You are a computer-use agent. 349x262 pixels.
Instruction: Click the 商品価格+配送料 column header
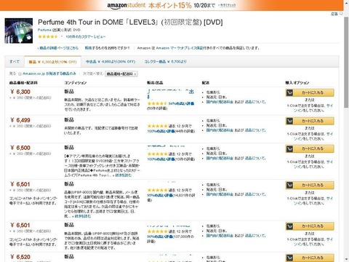[23, 83]
